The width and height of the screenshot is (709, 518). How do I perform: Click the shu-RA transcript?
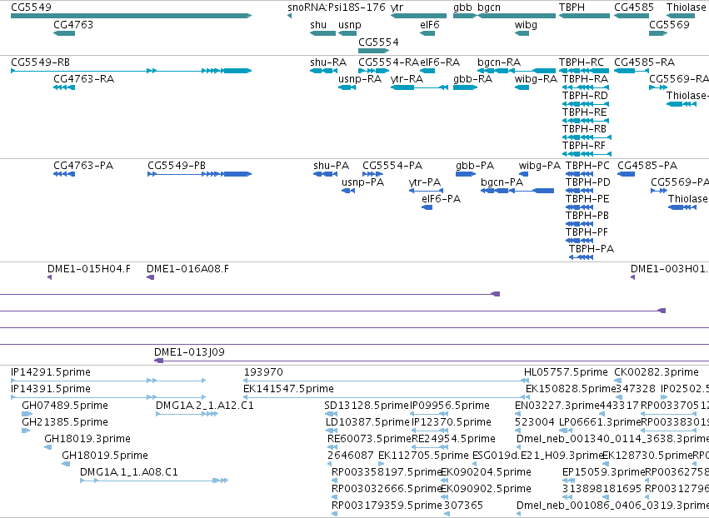pos(324,71)
